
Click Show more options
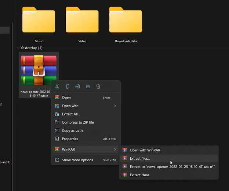77,160
